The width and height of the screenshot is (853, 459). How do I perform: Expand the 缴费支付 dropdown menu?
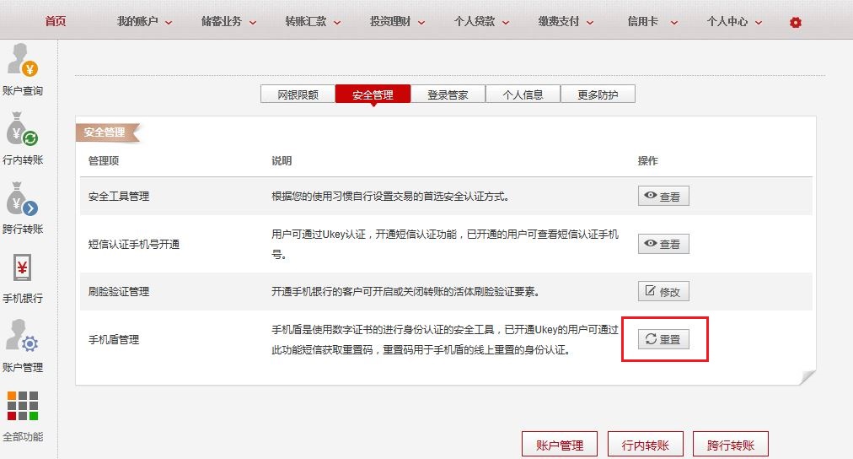tap(566, 21)
